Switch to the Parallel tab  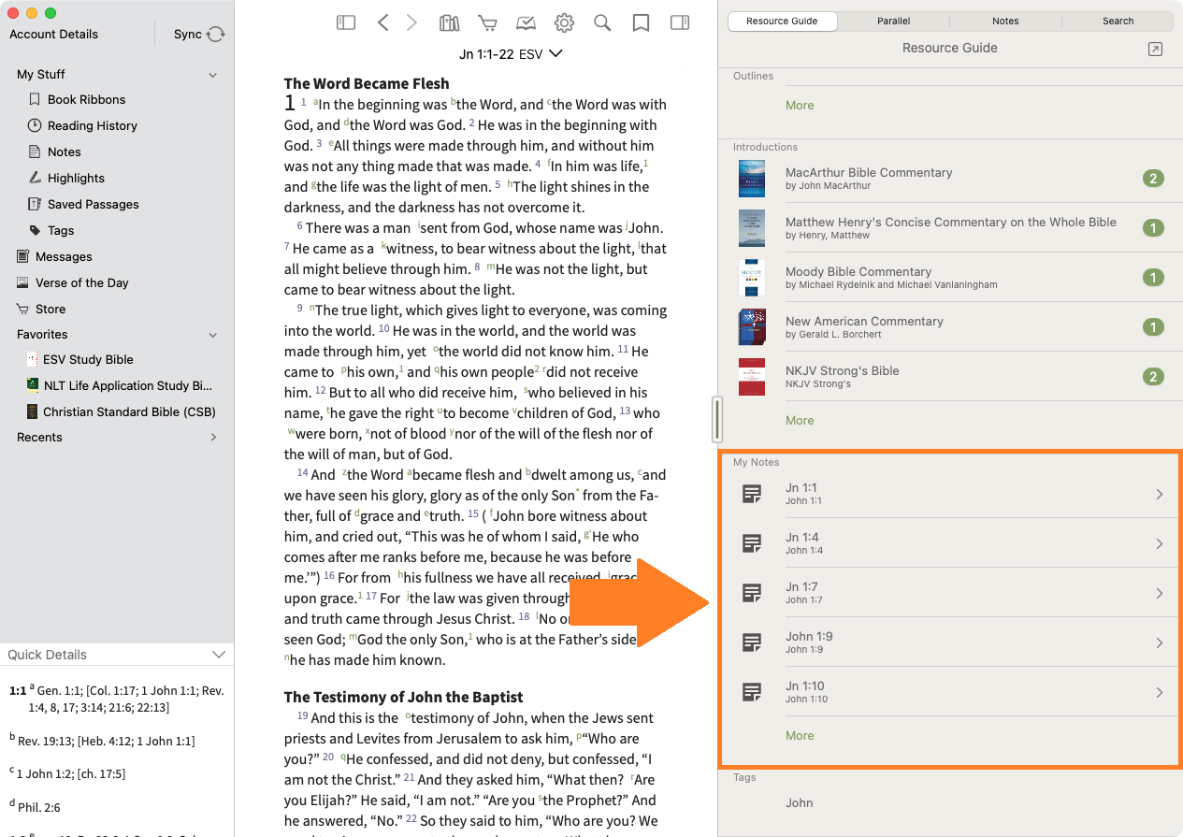click(x=894, y=21)
